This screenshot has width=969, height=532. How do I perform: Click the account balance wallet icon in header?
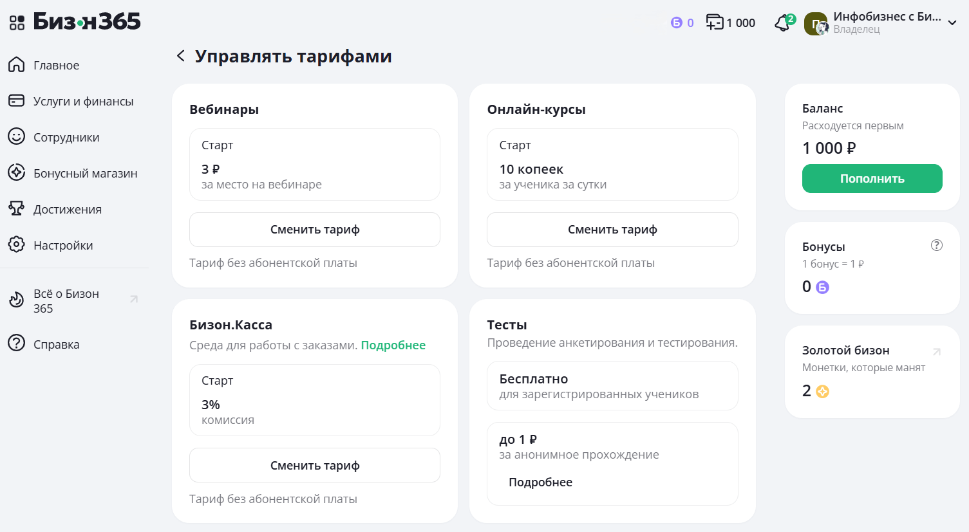coord(715,23)
